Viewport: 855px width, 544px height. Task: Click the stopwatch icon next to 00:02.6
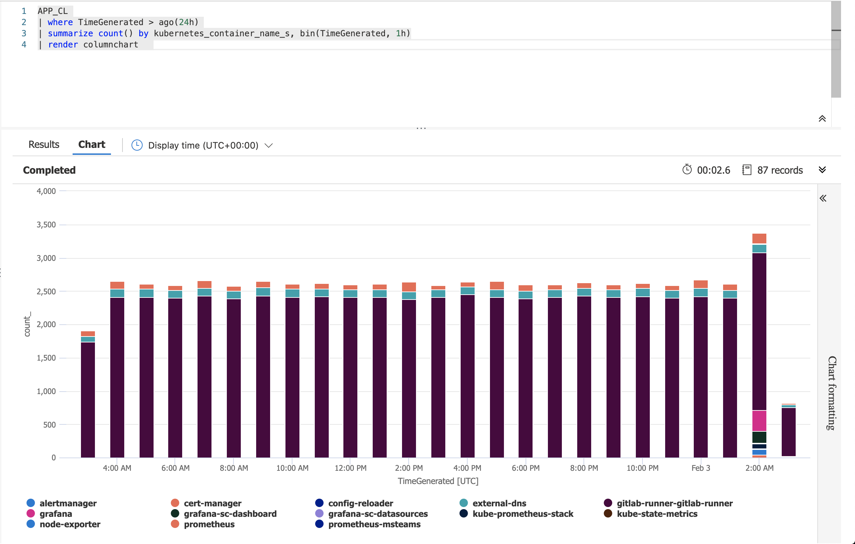(x=687, y=169)
